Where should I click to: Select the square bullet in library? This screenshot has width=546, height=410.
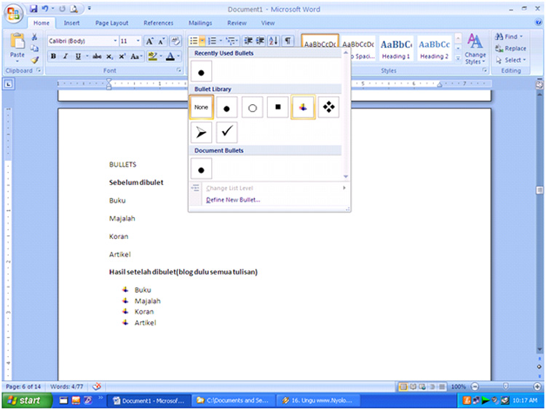pos(277,107)
